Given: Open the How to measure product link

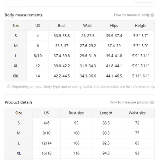Looking at the screenshot, I should point(129,102).
